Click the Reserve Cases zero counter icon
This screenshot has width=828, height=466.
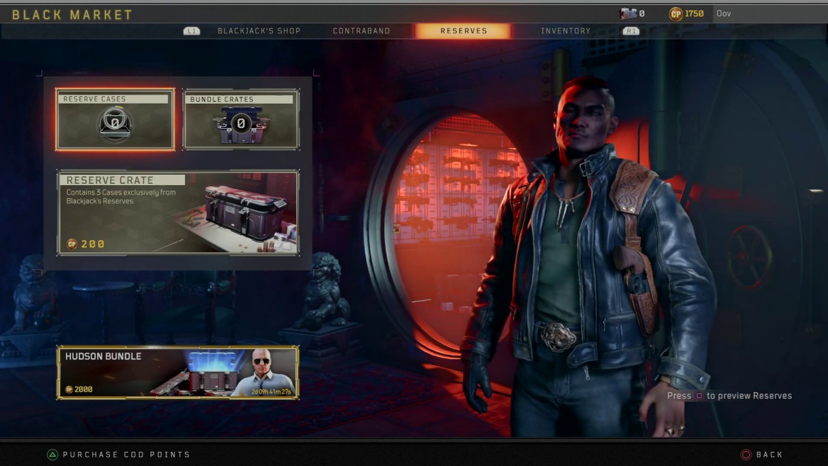(114, 124)
